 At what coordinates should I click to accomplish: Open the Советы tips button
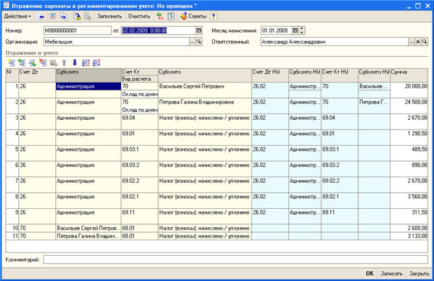coord(194,16)
